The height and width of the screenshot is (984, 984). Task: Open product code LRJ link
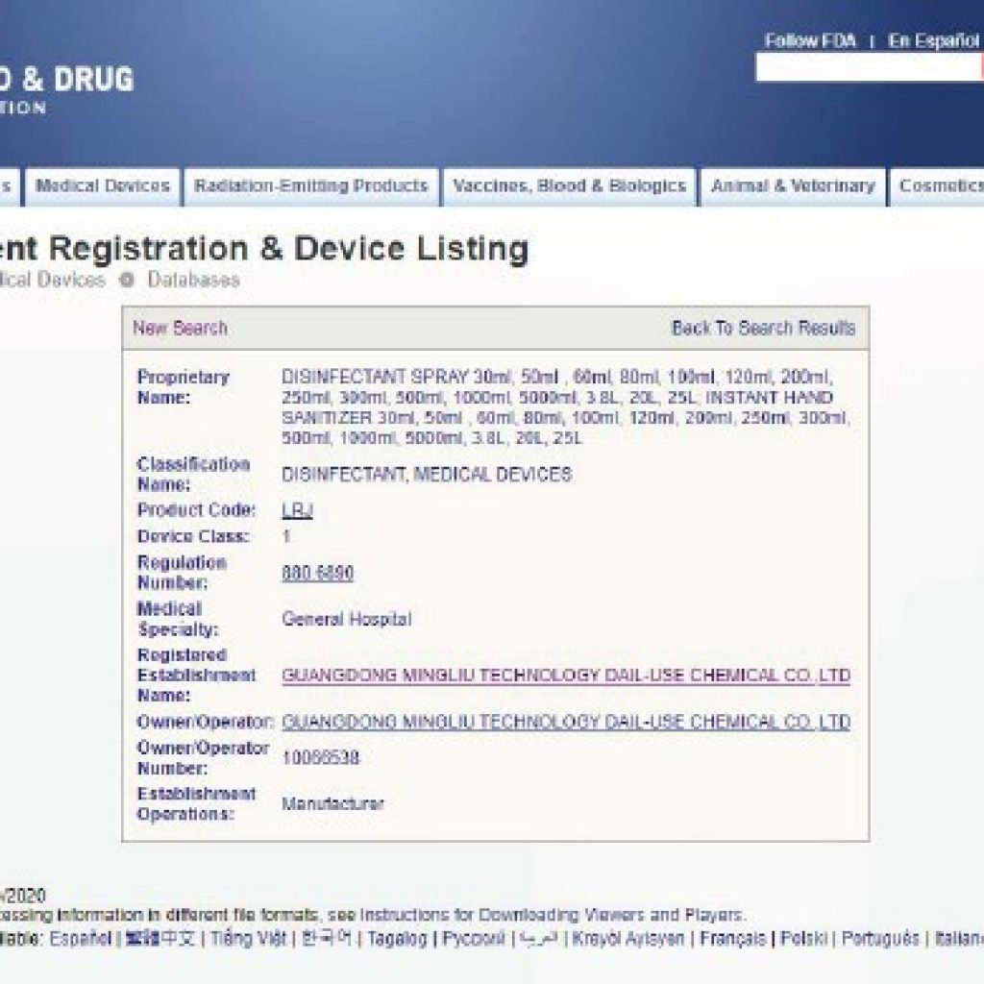297,510
